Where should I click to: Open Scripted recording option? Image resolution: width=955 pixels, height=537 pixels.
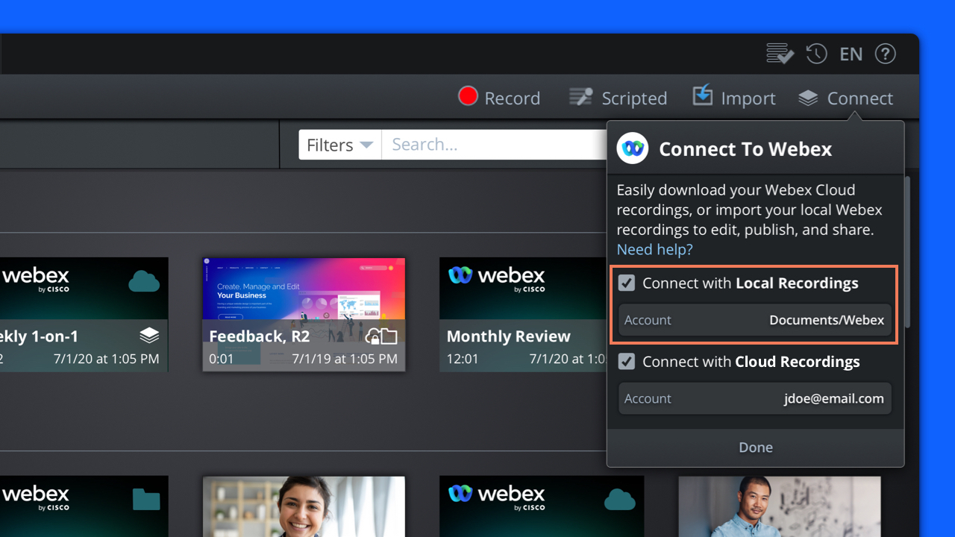point(618,98)
